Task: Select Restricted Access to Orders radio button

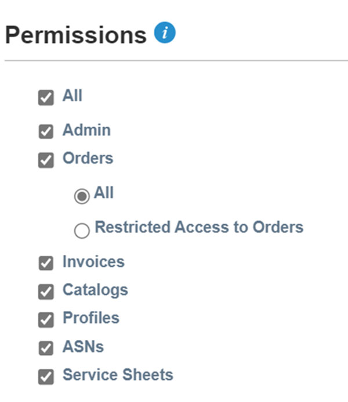Action: point(82,231)
